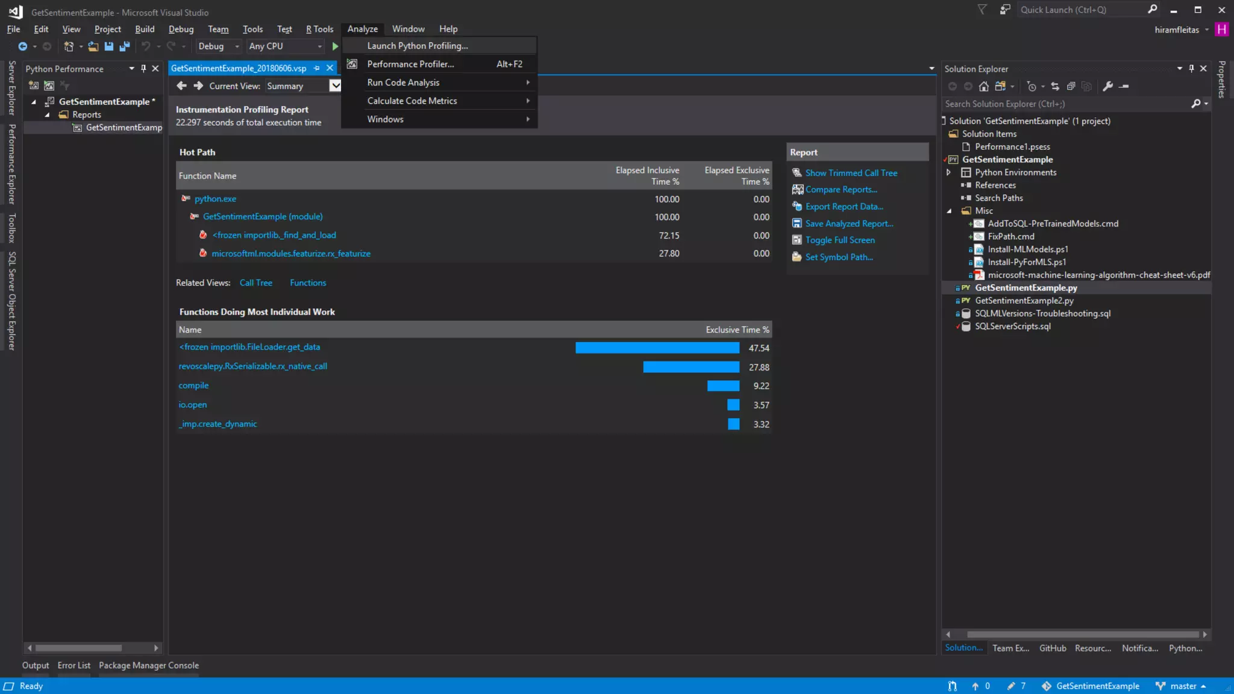Click the master branch indicator in status bar

coord(1180,686)
